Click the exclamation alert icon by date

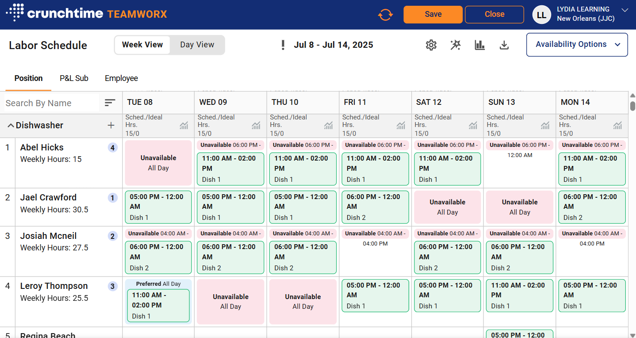pyautogui.click(x=283, y=45)
